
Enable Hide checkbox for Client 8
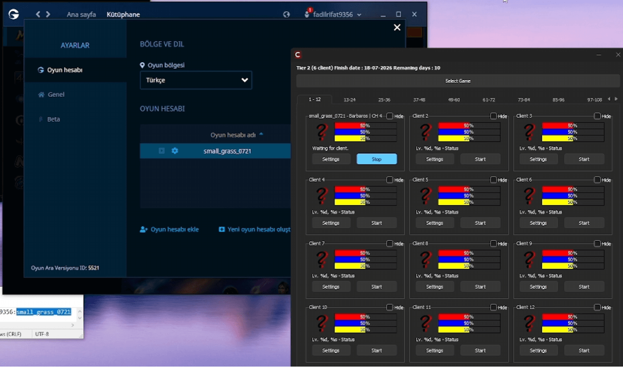[x=493, y=243]
